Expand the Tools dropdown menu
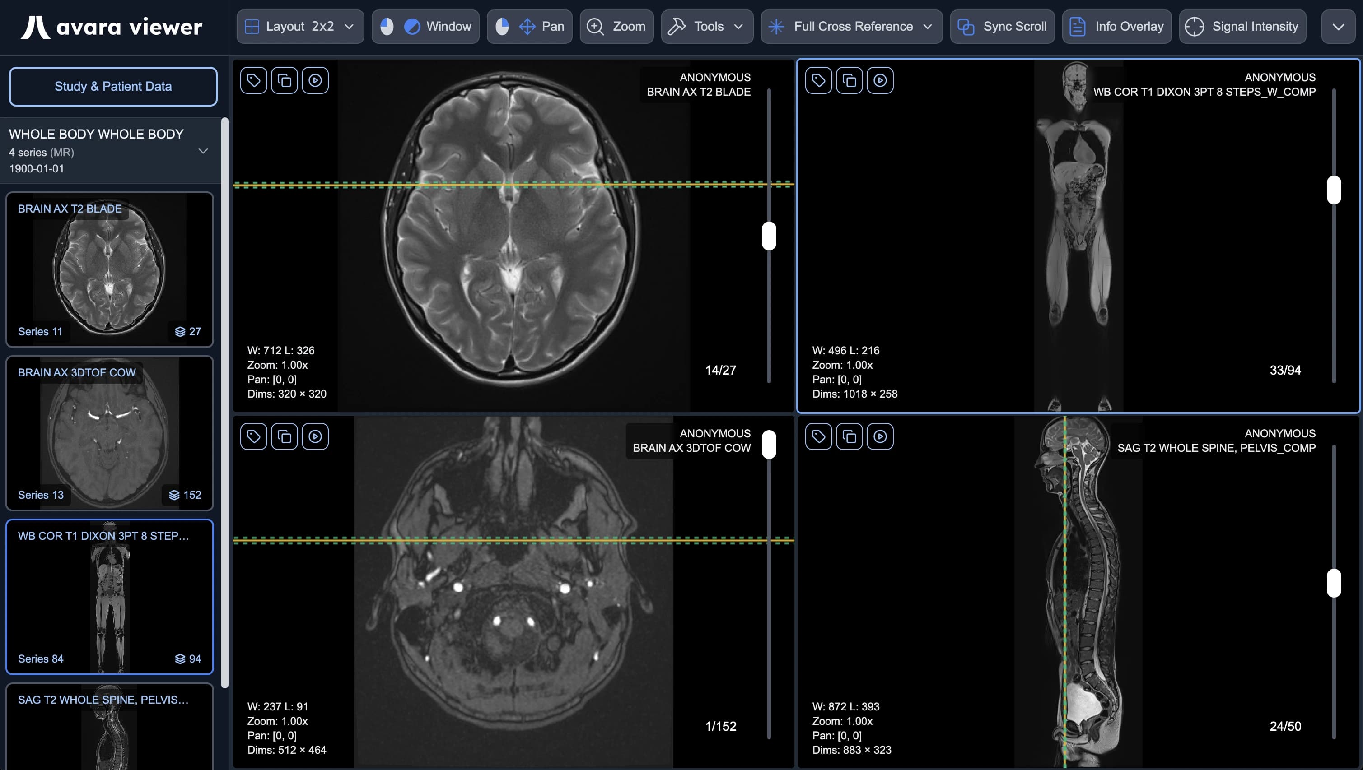 click(x=706, y=27)
